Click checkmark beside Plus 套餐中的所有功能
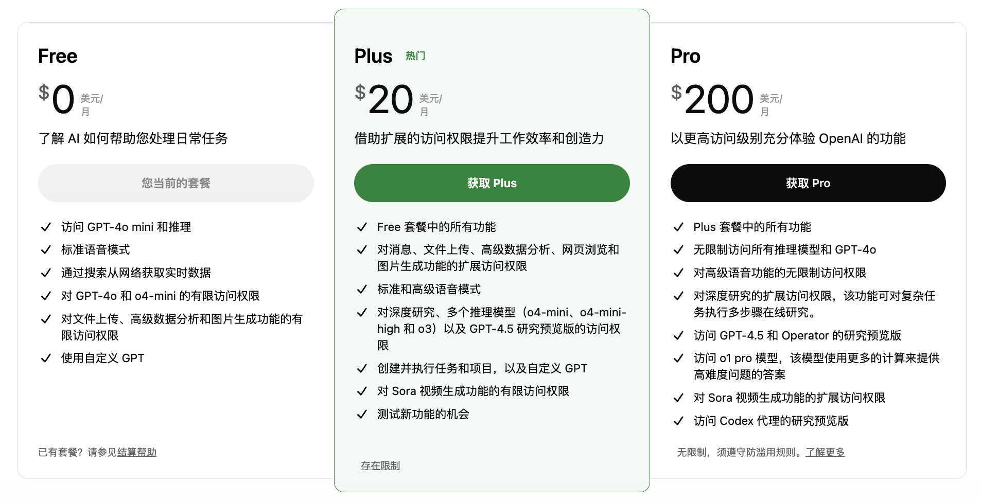This screenshot has height=502, width=981. click(678, 227)
